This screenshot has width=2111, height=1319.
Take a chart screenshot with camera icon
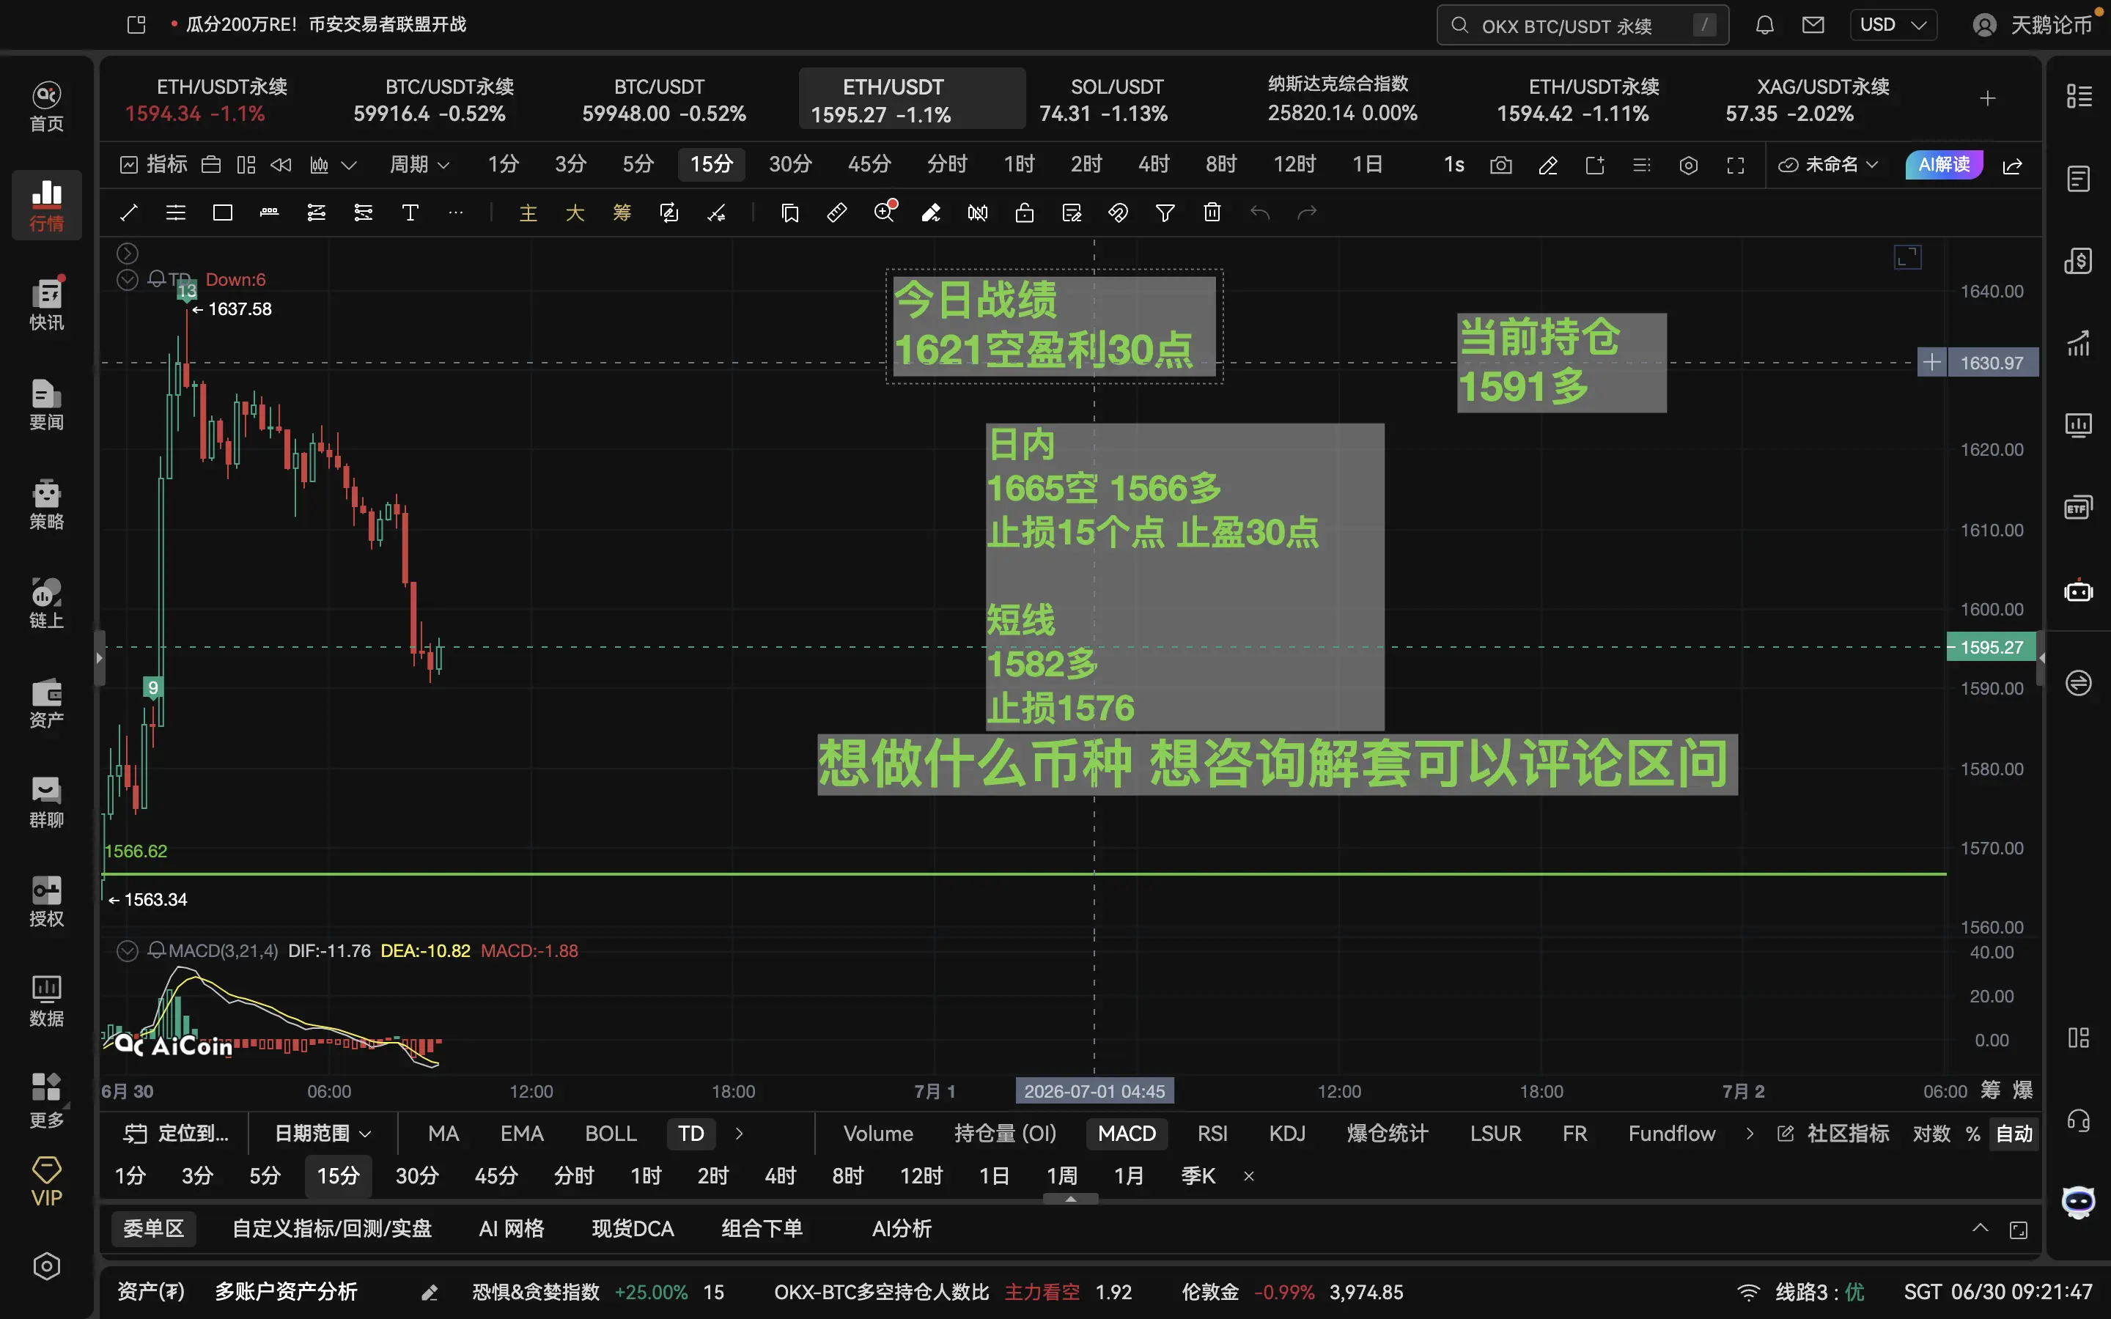click(1500, 165)
